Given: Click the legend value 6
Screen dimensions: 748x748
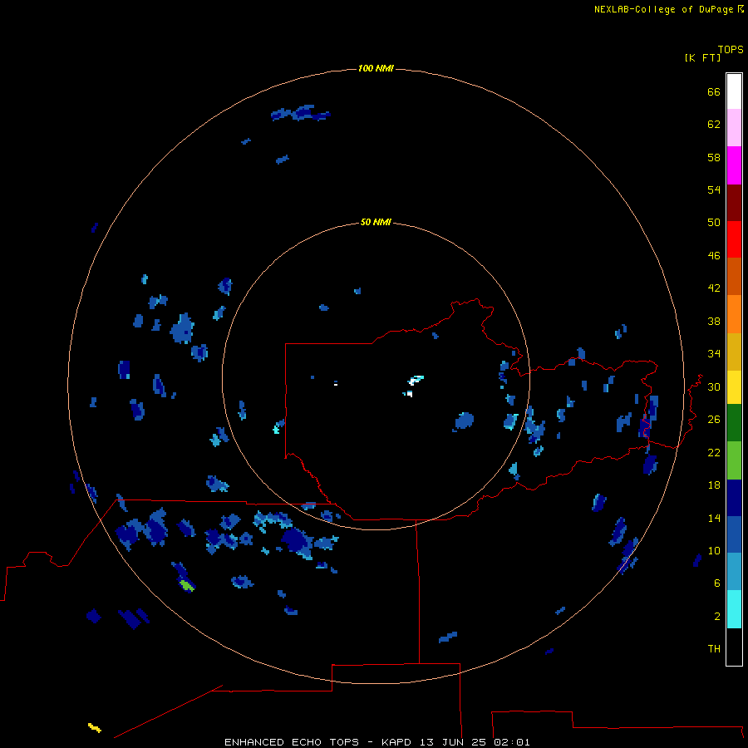Looking at the screenshot, I should [x=716, y=583].
